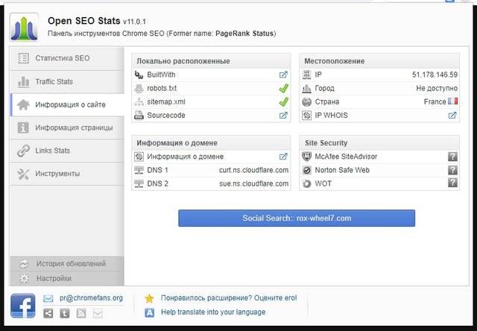Go to the Links Stats tab
This screenshot has height=331, width=477.
tap(67, 151)
